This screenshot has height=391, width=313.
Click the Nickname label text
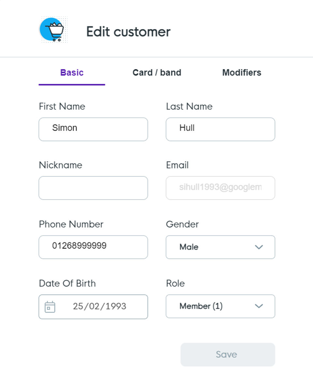[x=60, y=165]
